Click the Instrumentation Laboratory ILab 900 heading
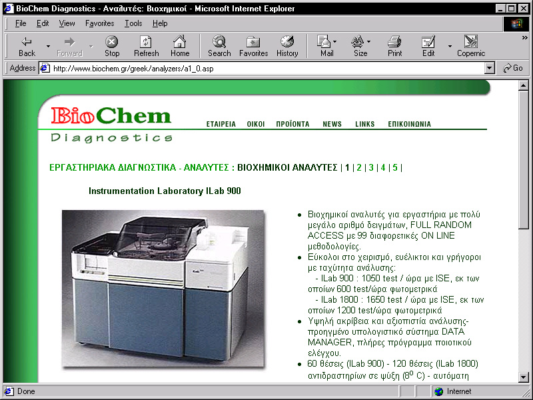This screenshot has width=533, height=400. pyautogui.click(x=165, y=191)
